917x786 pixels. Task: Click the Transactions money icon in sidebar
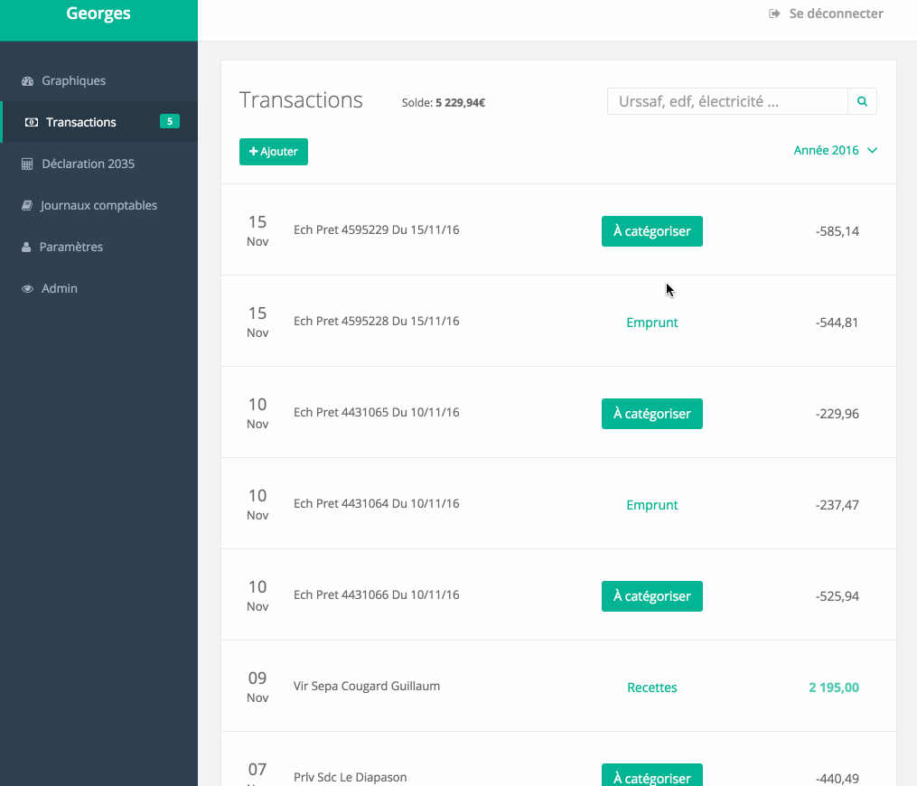[x=32, y=123]
